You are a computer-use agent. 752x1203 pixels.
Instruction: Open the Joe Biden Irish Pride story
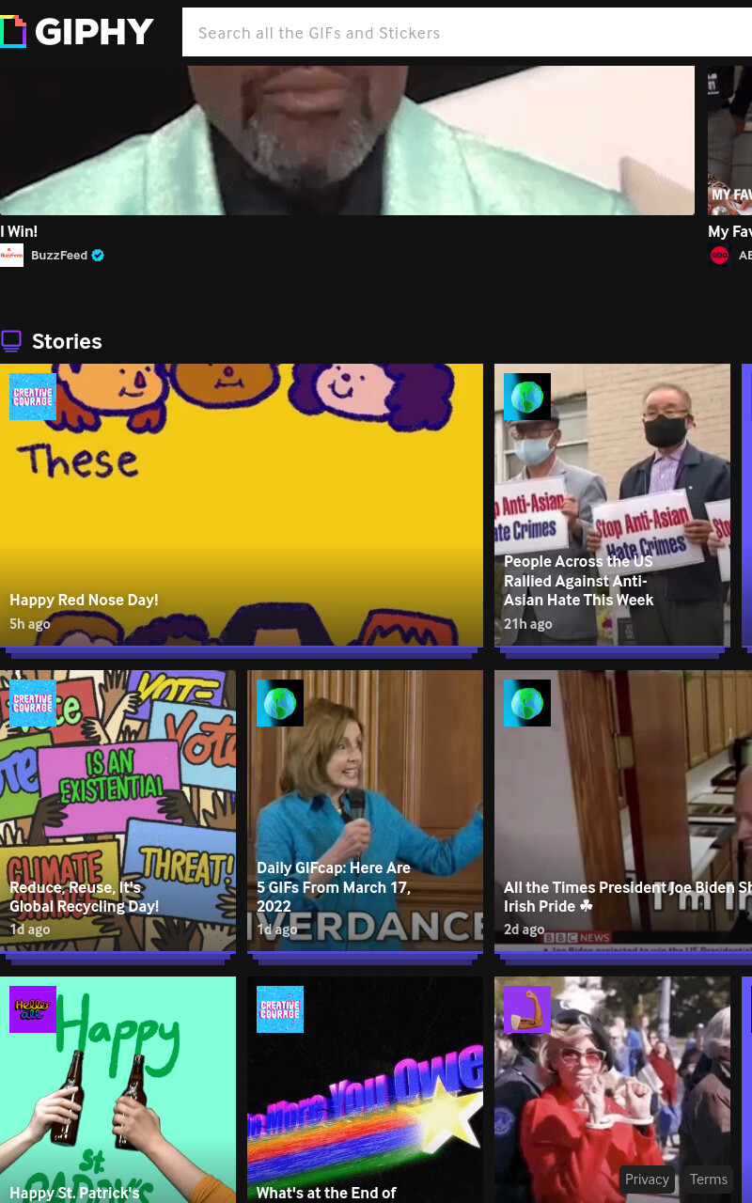(623, 811)
